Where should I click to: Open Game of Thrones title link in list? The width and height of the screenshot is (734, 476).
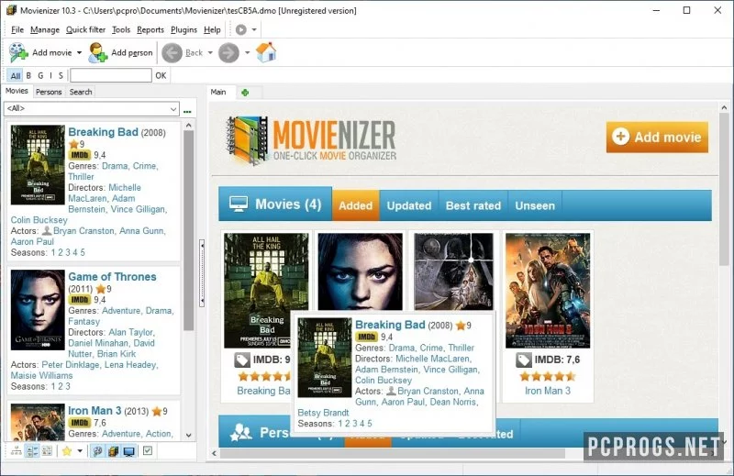[112, 277]
